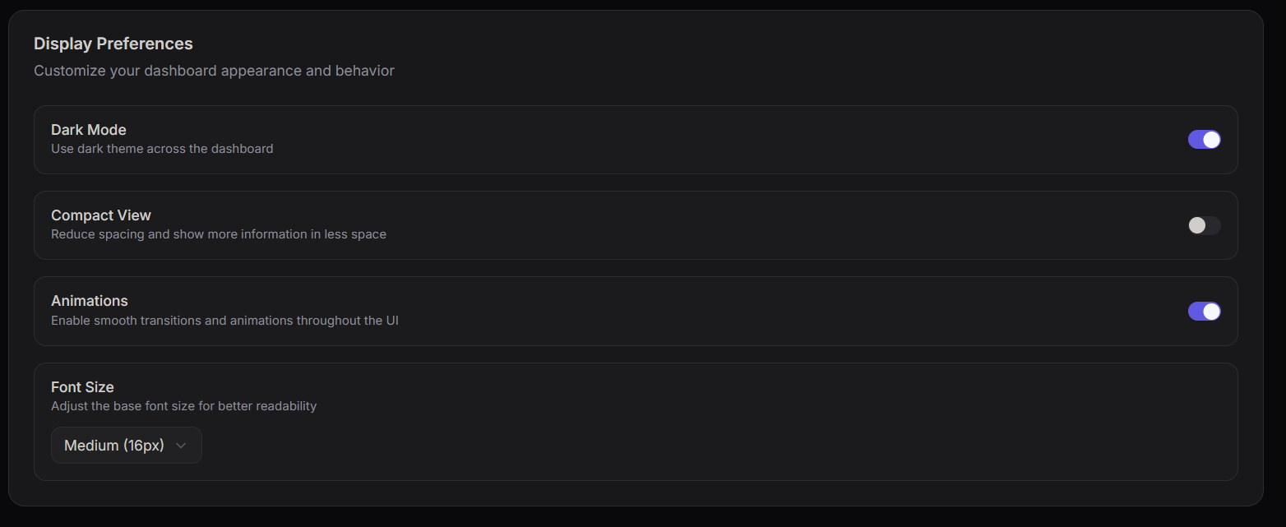The width and height of the screenshot is (1286, 527).
Task: Click the white knob of the Dark Mode switch
Action: click(1211, 140)
